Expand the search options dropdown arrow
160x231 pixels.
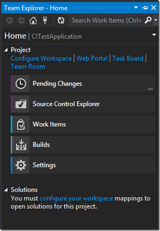156,20
